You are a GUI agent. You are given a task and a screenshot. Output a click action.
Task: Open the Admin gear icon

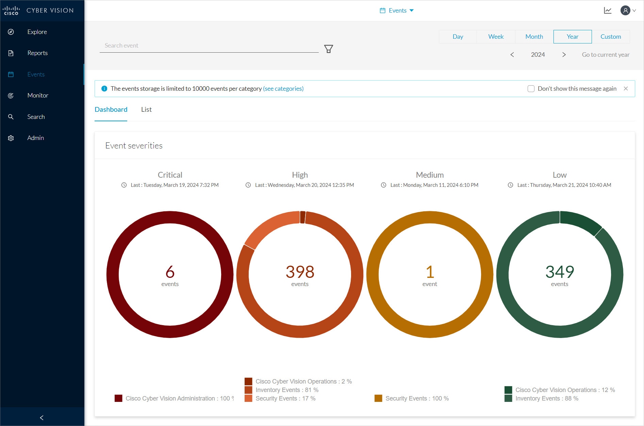[11, 138]
